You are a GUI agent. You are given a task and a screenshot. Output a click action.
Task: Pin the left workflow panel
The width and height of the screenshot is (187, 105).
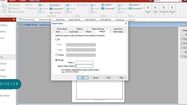[14, 20]
